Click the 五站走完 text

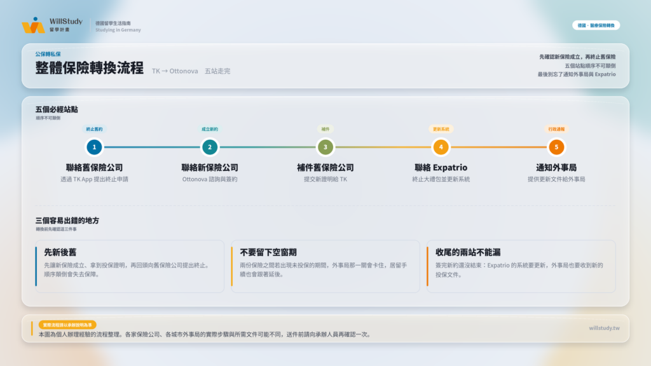pos(217,71)
